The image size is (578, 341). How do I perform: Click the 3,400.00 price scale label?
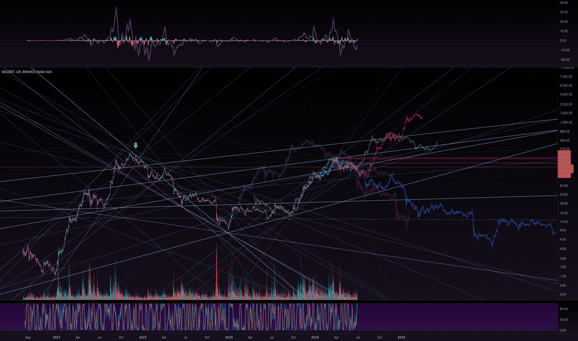[x=566, y=95]
